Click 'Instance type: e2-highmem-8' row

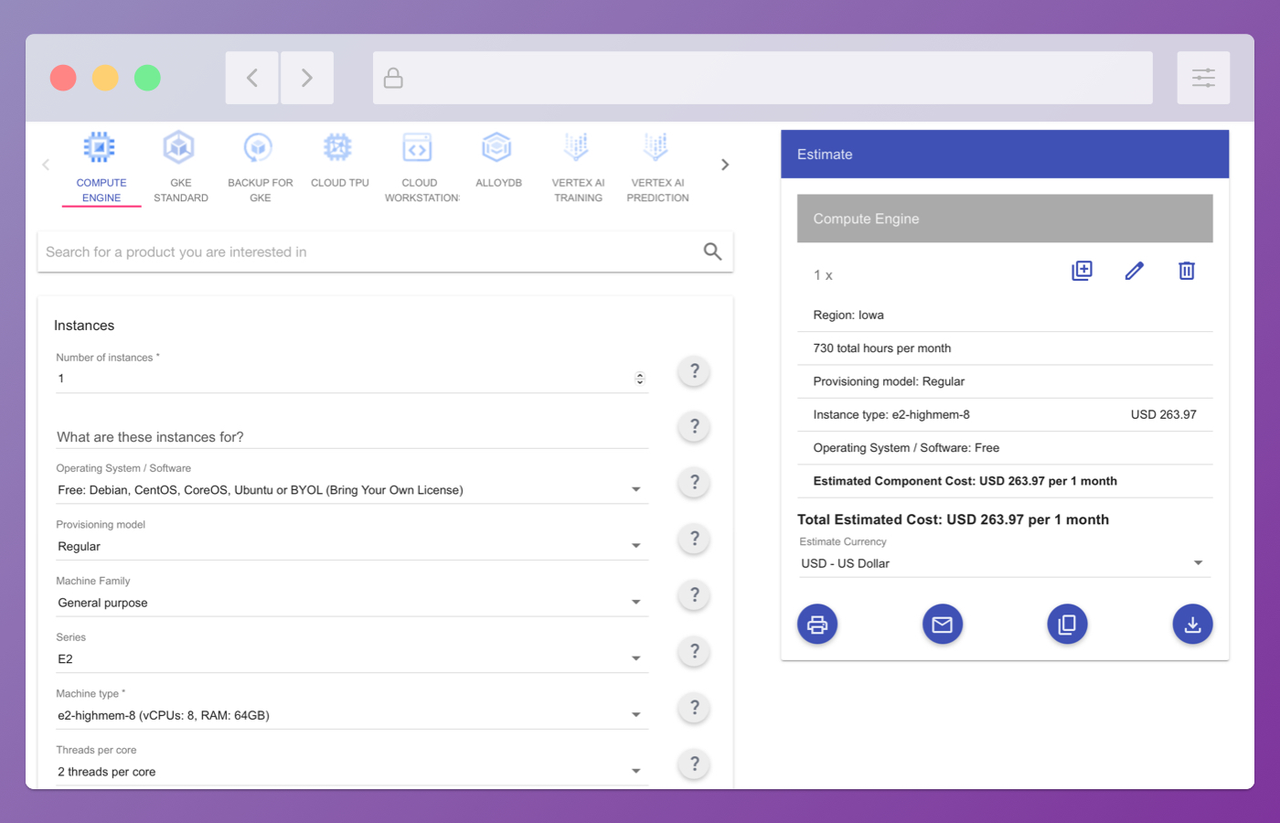point(1005,415)
